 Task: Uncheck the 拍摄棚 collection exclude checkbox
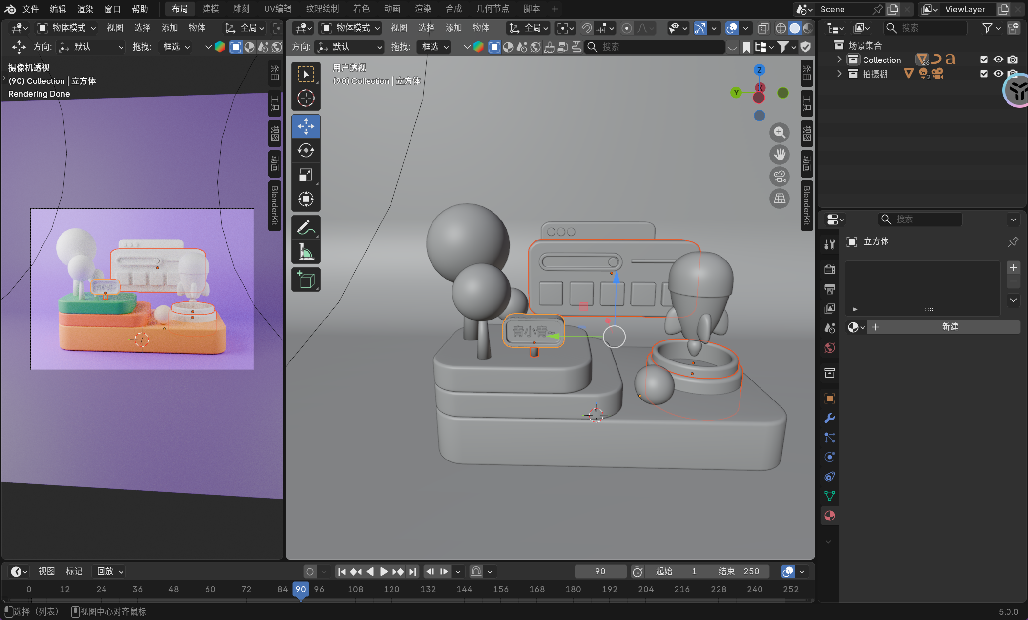(984, 74)
